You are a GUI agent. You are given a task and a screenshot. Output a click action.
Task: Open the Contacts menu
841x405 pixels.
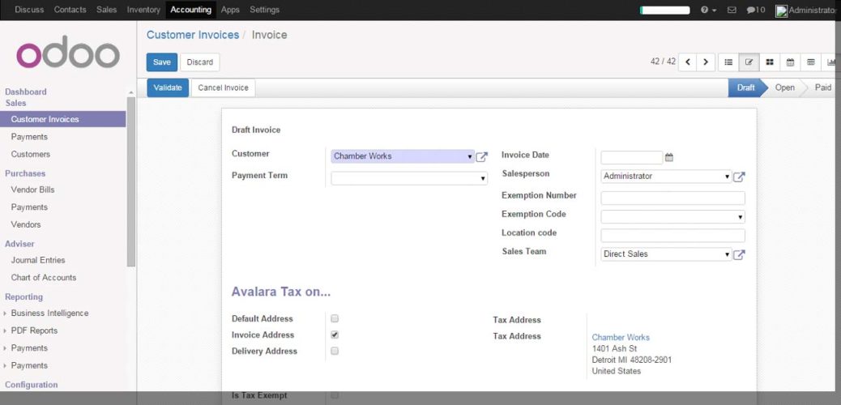(x=70, y=10)
